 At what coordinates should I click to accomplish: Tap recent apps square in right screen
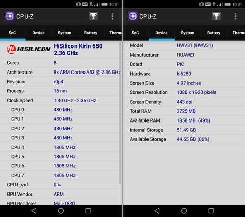[211, 211]
